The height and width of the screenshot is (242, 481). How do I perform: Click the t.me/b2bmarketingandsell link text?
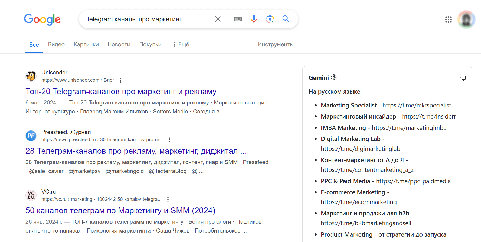coord(366,223)
